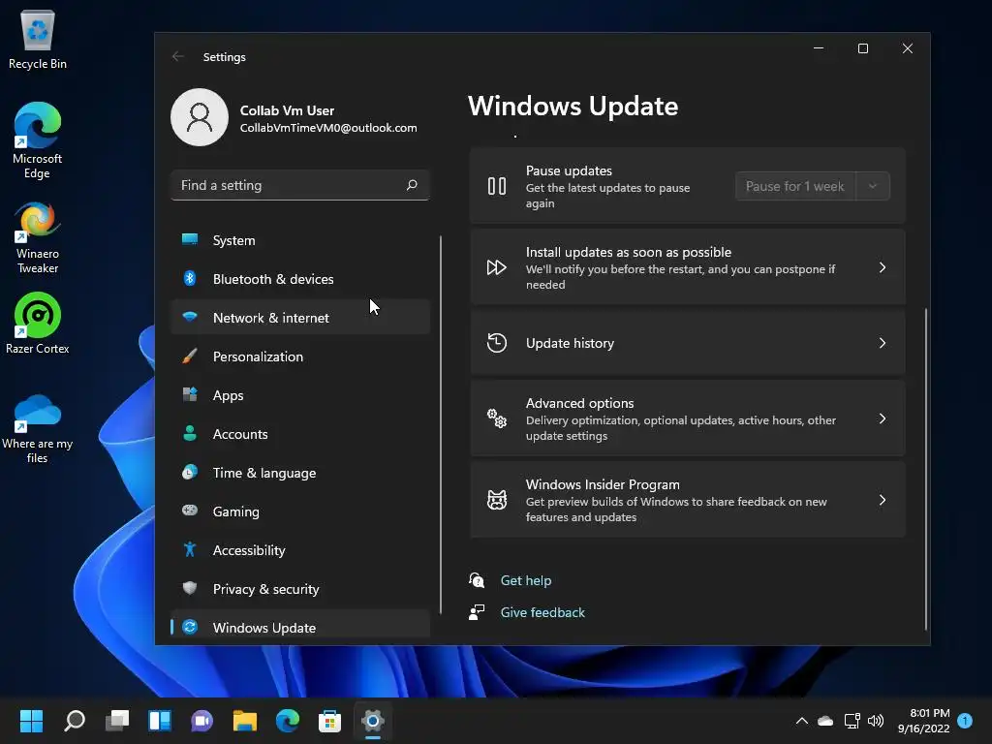The height and width of the screenshot is (744, 992).
Task: Go to Network & internet settings
Action: (300, 318)
